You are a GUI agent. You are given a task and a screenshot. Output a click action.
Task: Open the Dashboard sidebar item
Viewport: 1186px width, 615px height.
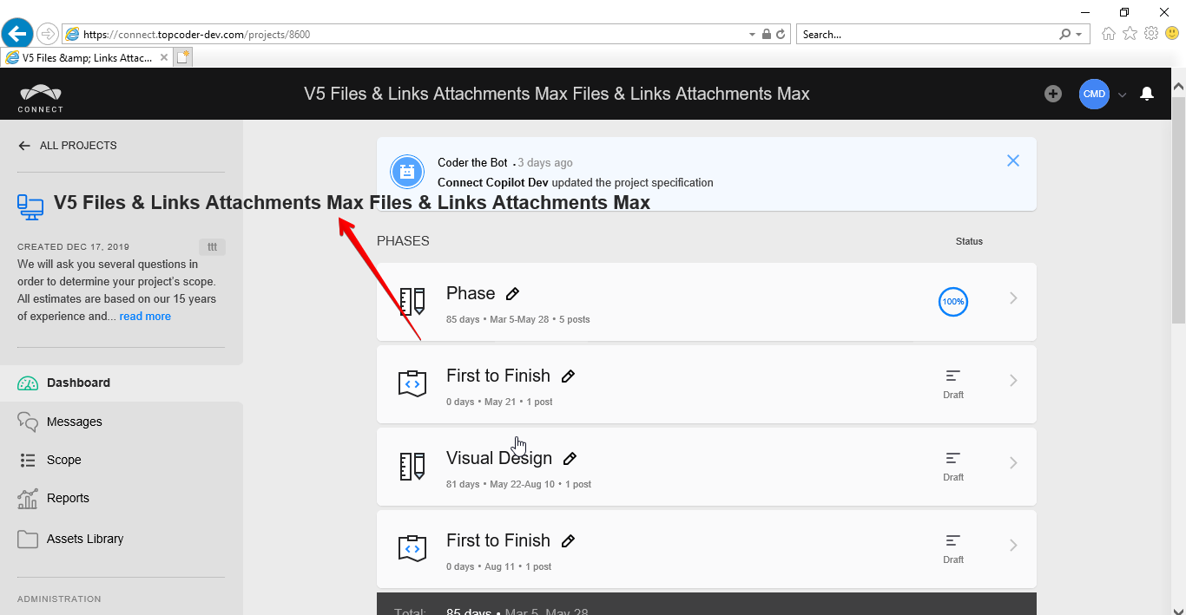click(122, 383)
